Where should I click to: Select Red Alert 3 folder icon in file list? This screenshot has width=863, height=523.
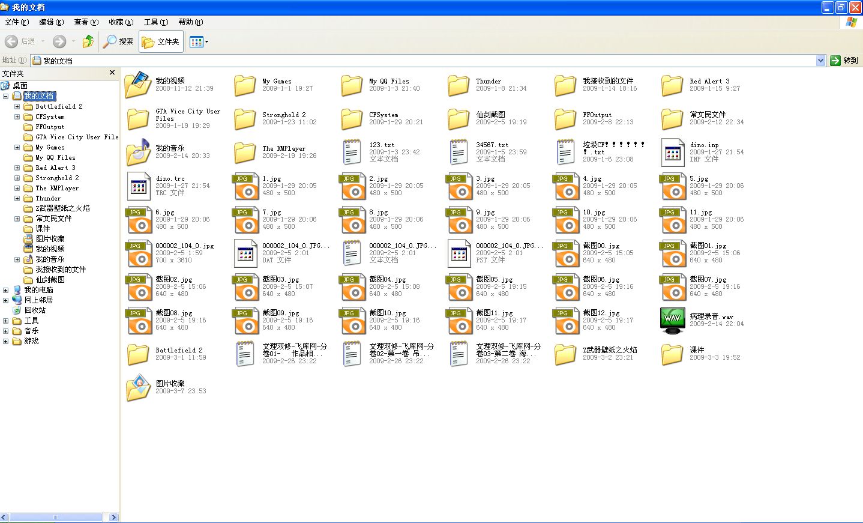click(672, 85)
